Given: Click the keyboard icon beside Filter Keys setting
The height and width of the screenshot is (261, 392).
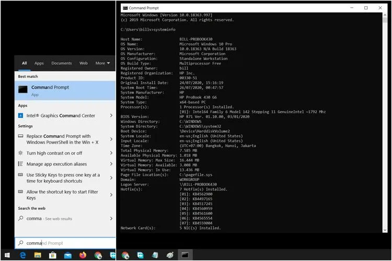Looking at the screenshot, I should (x=20, y=192).
